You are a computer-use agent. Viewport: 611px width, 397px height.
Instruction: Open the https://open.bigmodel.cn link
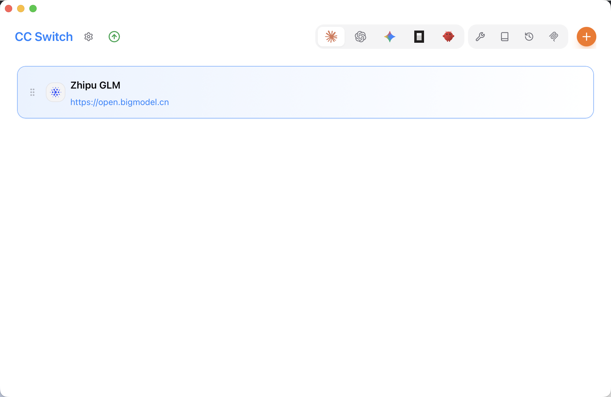coord(119,102)
